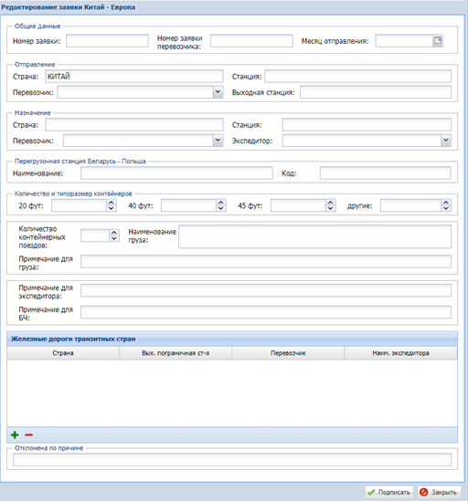The width and height of the screenshot is (468, 501).
Task: Click the Наименование груза text area
Action: click(x=315, y=236)
